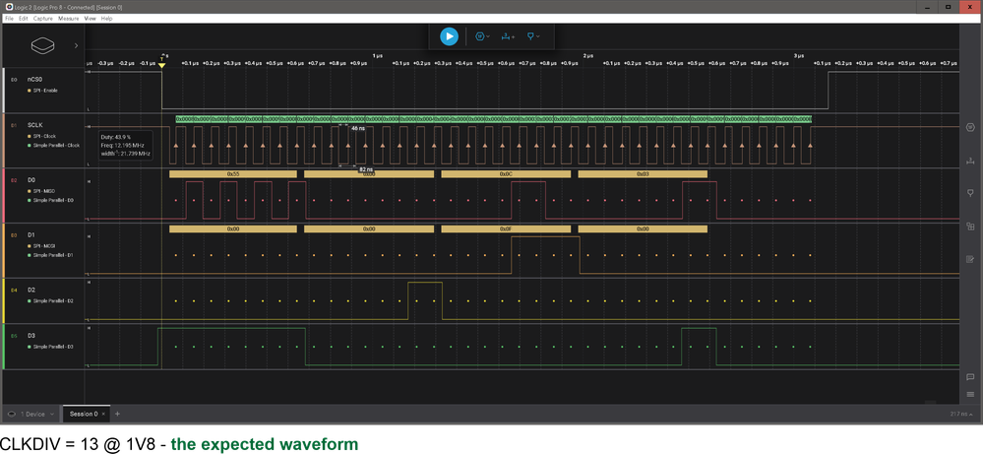Open the Extensions sidebar panel
The height and width of the screenshot is (454, 983).
pyautogui.click(x=970, y=227)
